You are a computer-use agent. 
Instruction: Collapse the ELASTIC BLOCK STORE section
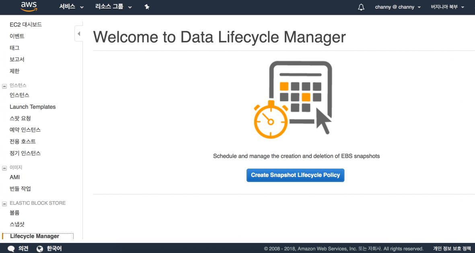click(x=4, y=203)
